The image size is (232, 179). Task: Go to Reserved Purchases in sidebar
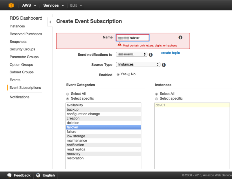click(x=26, y=34)
